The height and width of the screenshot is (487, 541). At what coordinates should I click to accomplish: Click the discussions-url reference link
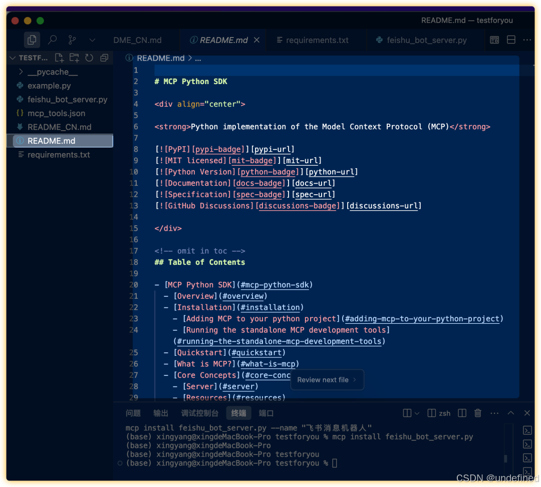point(384,206)
